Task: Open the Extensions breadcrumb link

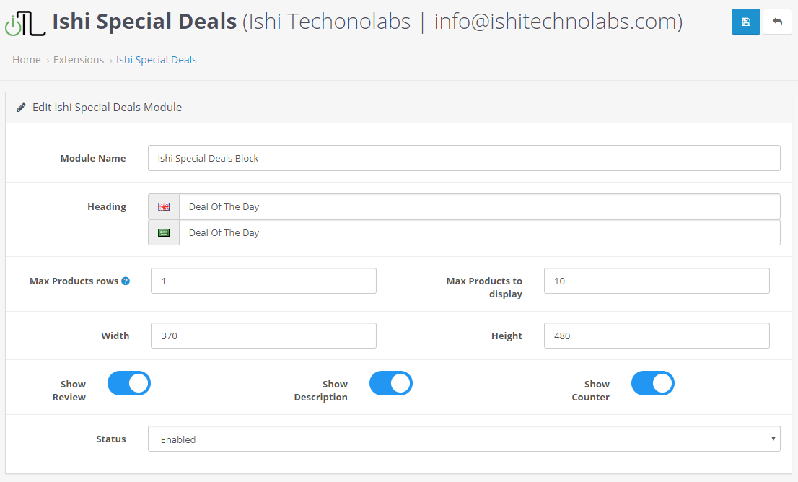Action: (x=79, y=60)
